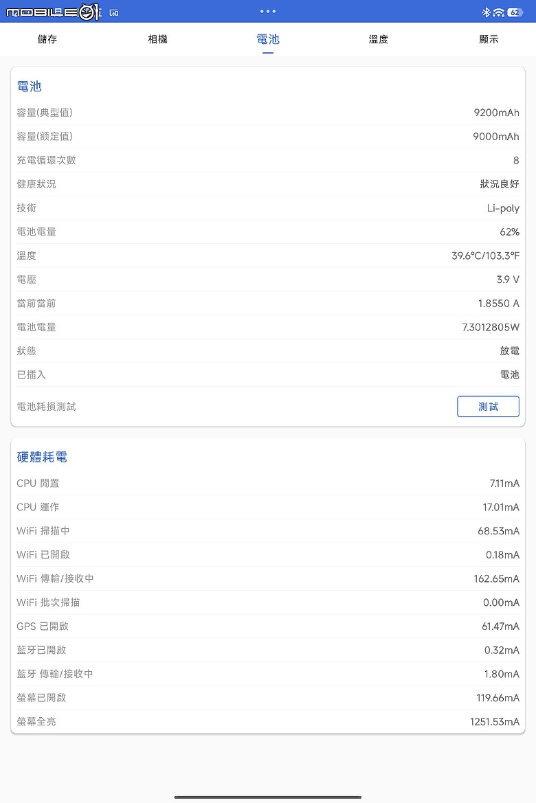Select the 7.3012805W power value
This screenshot has width=536, height=803.
(491, 327)
